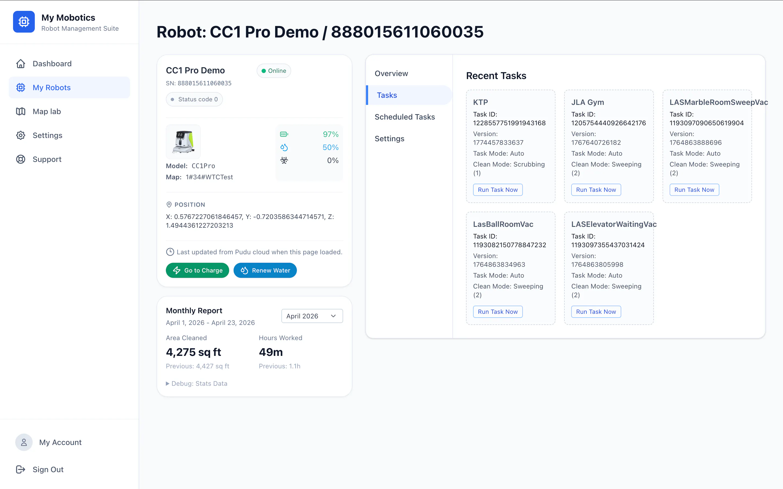Click the droplet icon in Renew Water
Viewport: 783px width, 489px height.
(244, 270)
